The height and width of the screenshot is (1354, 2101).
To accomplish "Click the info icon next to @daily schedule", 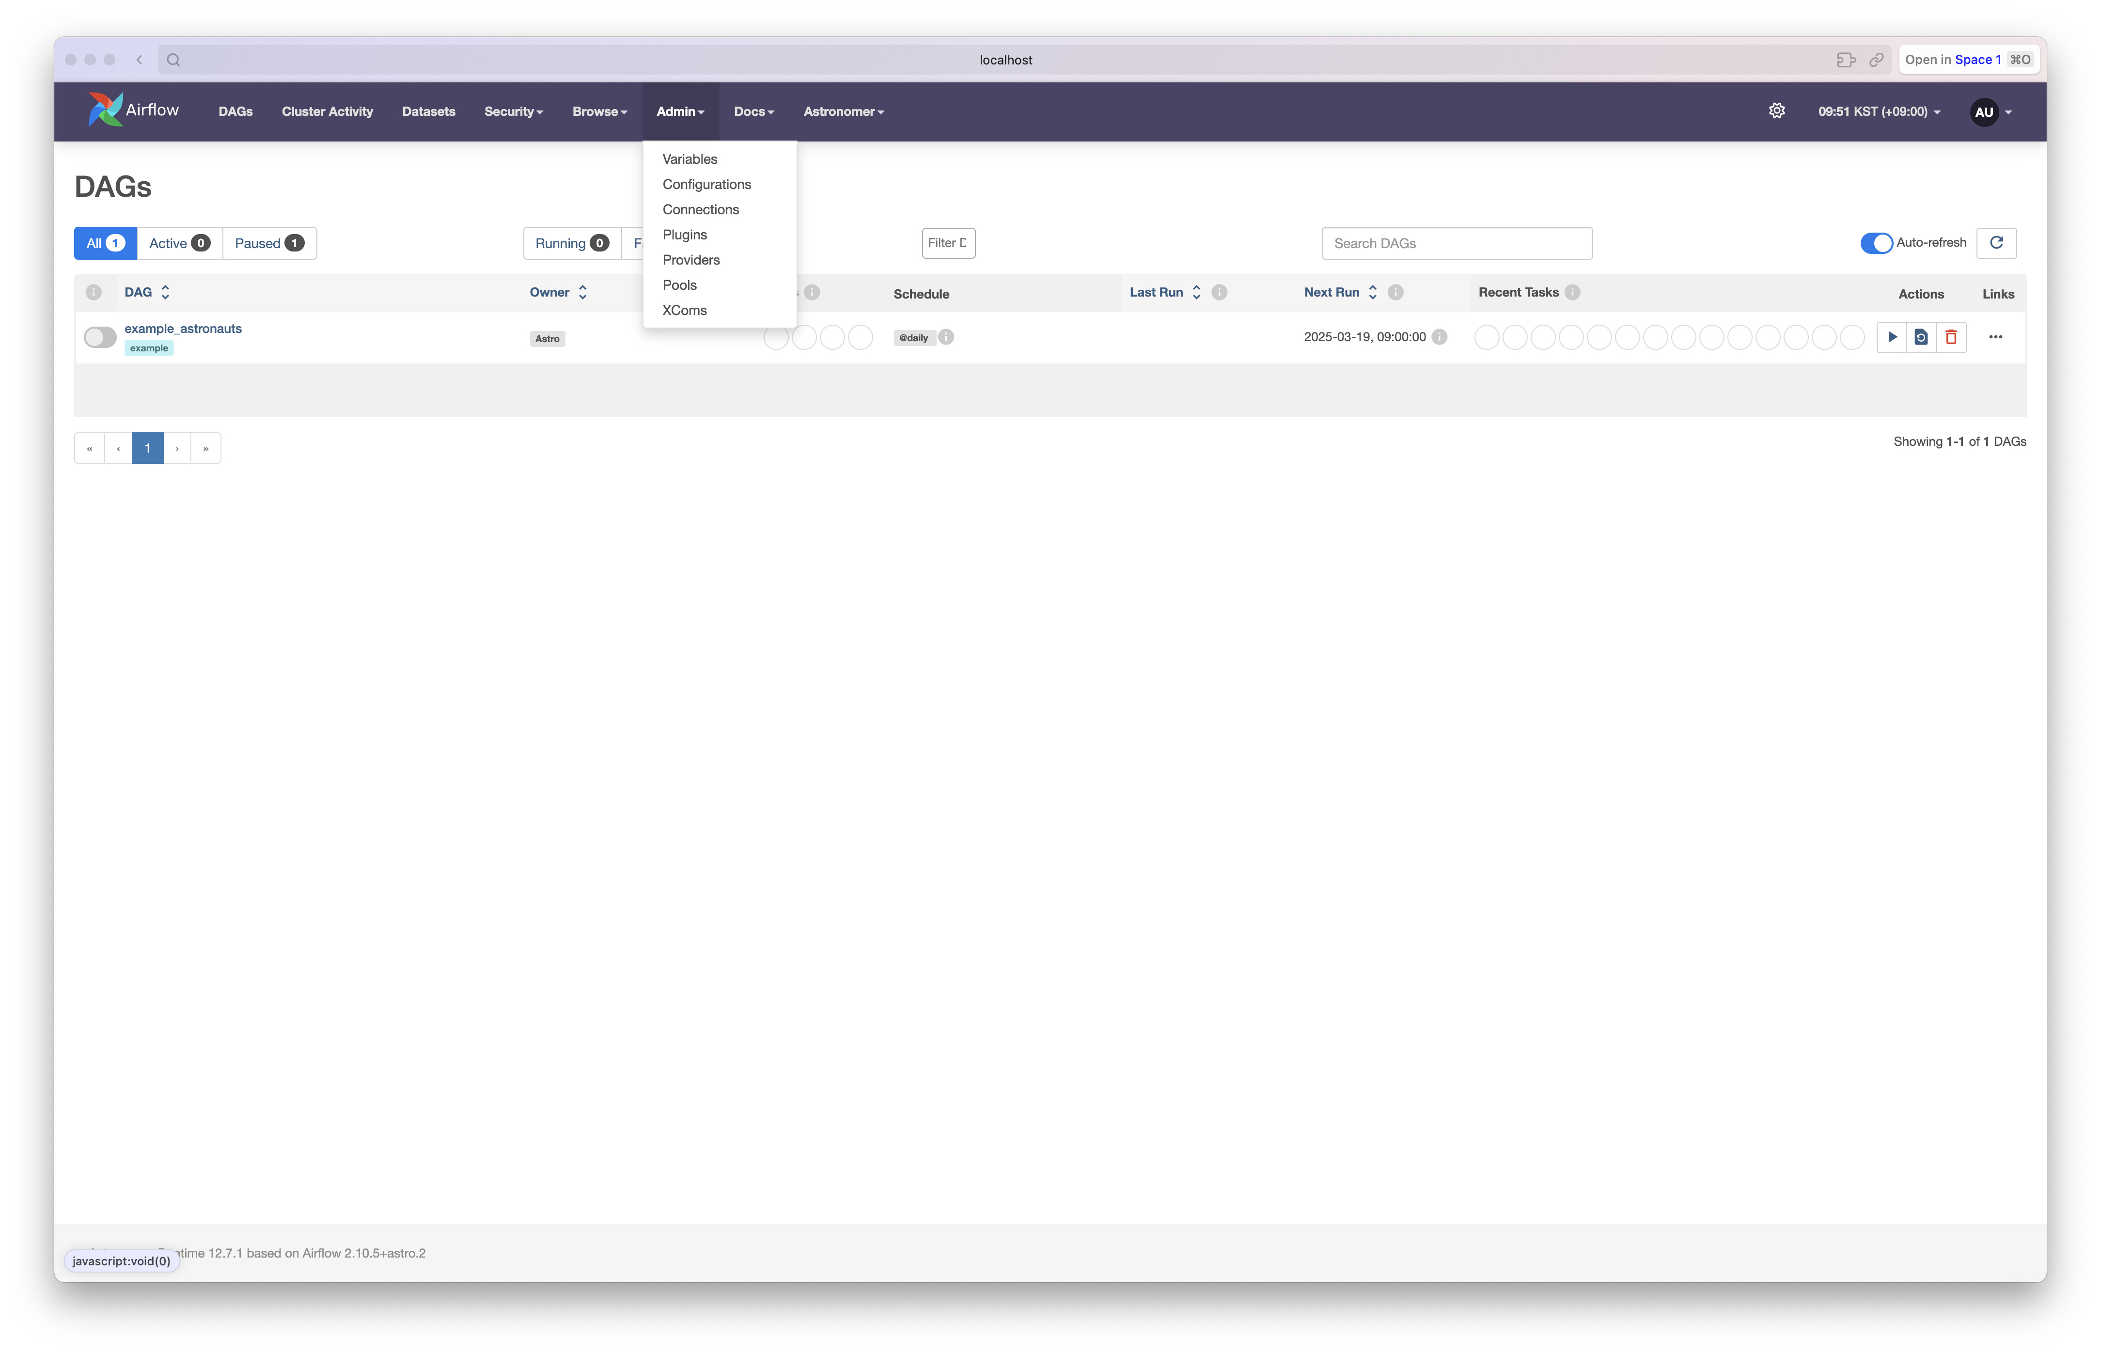I will click(x=946, y=337).
